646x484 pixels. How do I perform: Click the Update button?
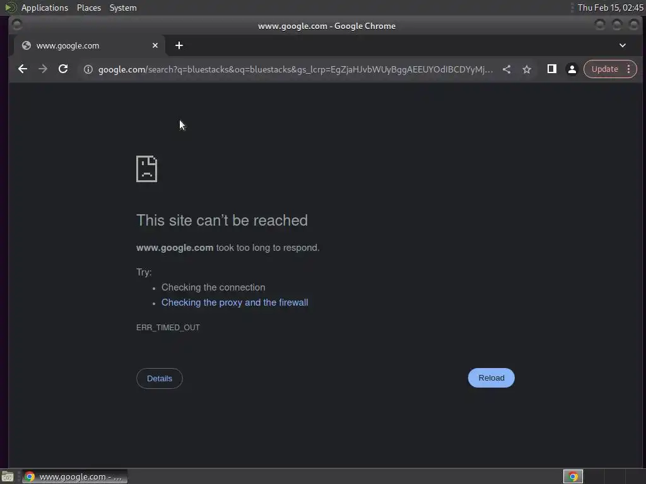(604, 69)
